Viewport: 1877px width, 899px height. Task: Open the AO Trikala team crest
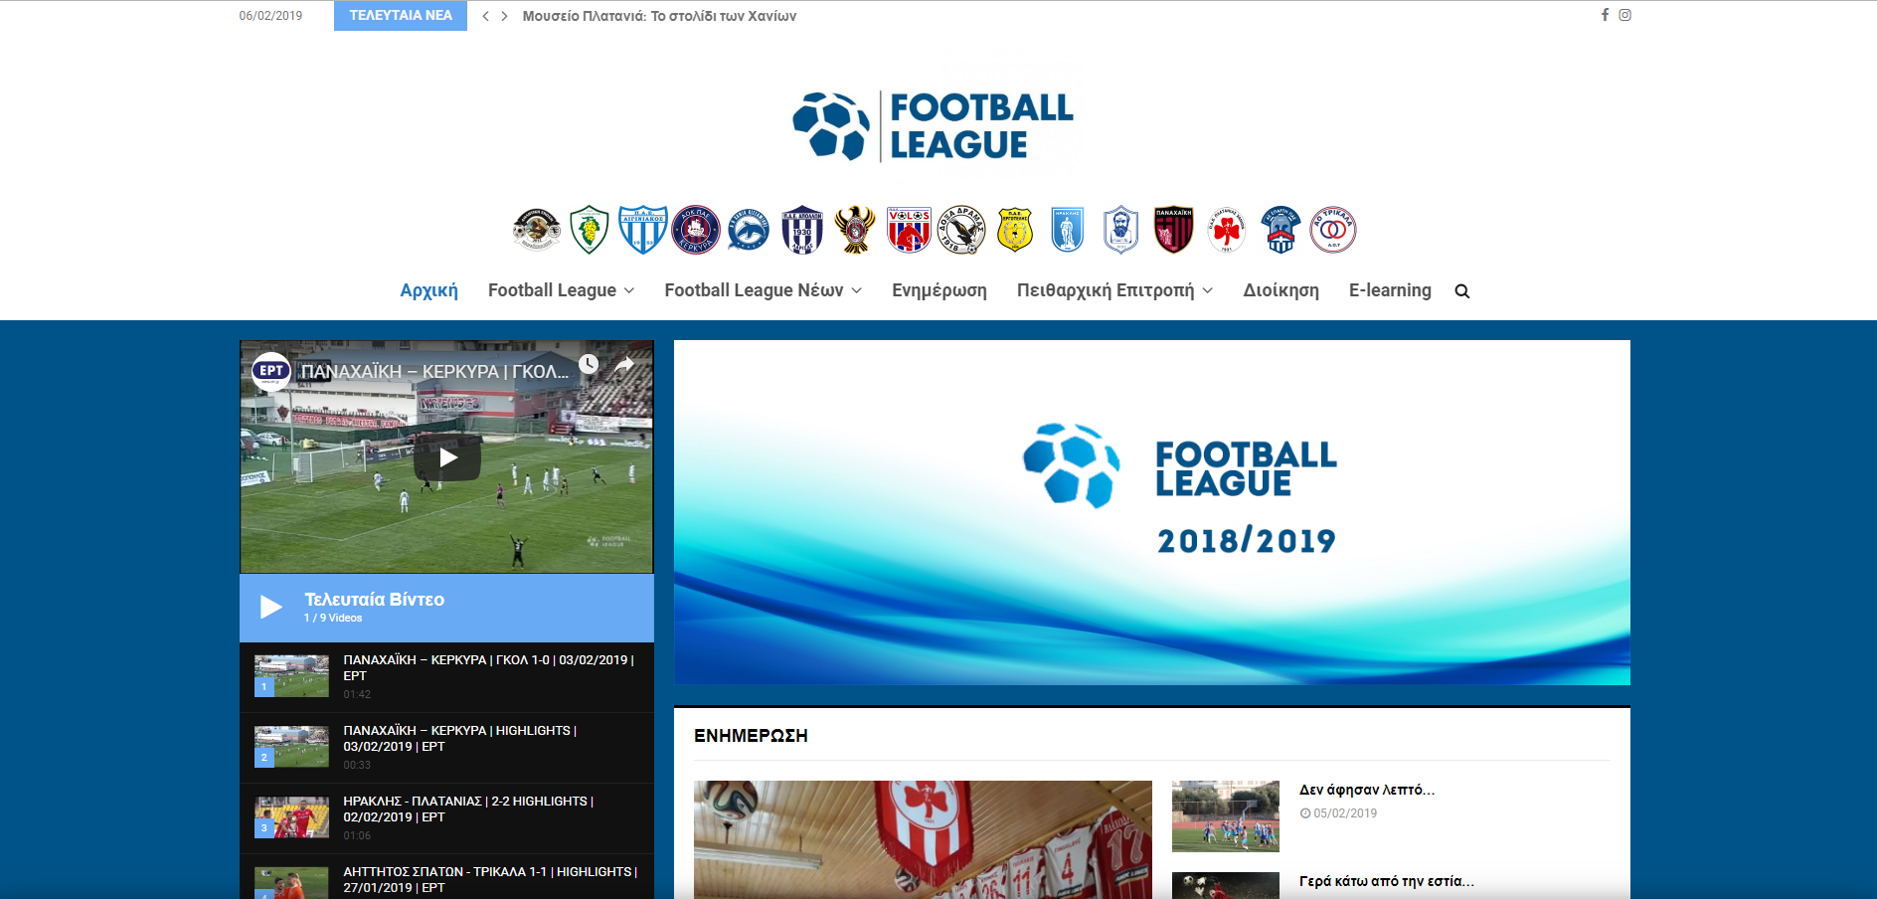coord(1333,230)
